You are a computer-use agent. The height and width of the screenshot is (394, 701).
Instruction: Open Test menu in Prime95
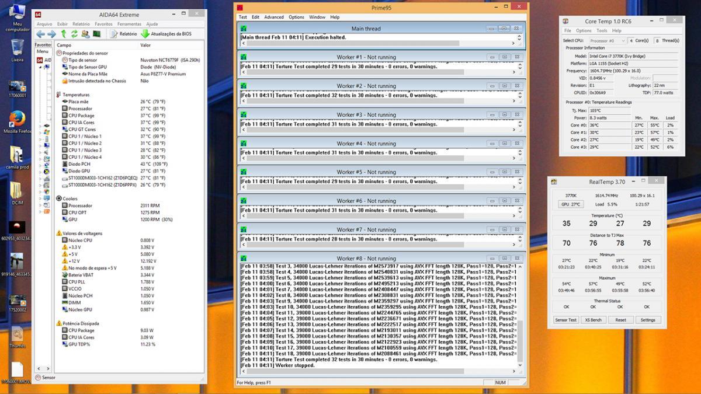(242, 17)
